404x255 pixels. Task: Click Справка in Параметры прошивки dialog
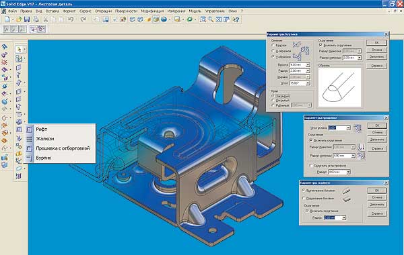[377, 148]
